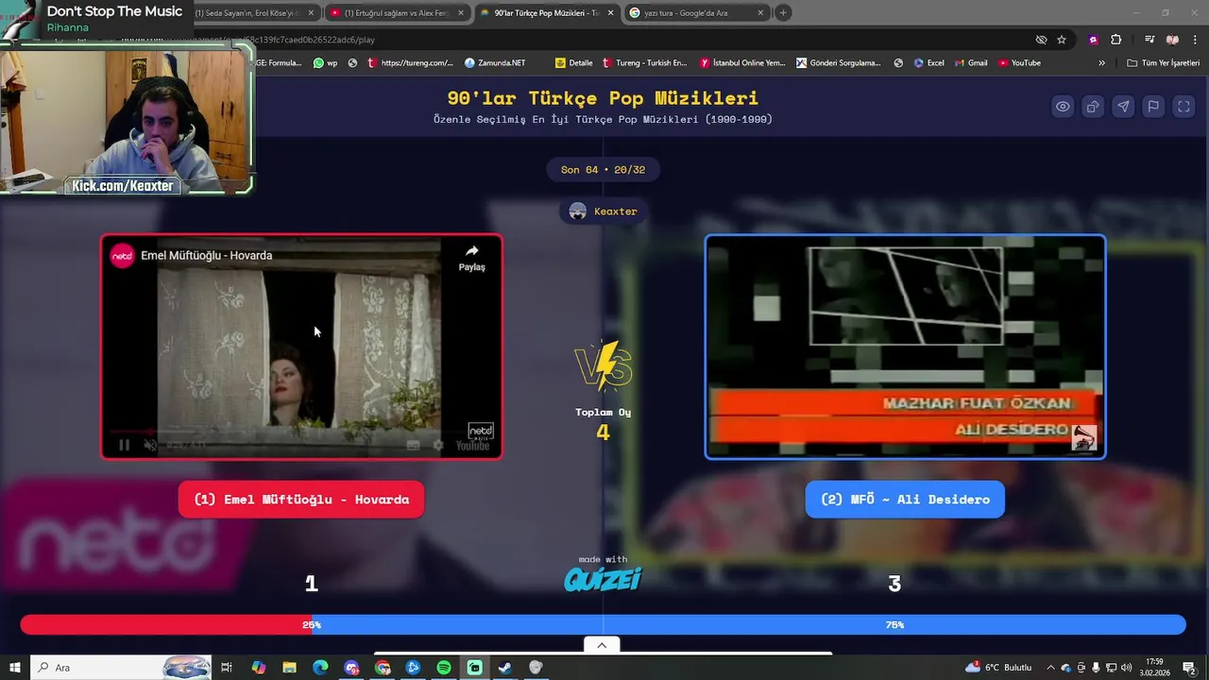1209x680 pixels.
Task: Open the media control icon in browser toolbar
Action: tap(1149, 40)
